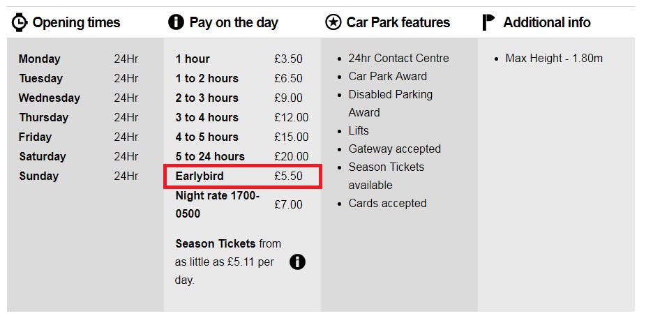The width and height of the screenshot is (653, 318).
Task: Click the star icon beside Car Park features
Action: 333,22
